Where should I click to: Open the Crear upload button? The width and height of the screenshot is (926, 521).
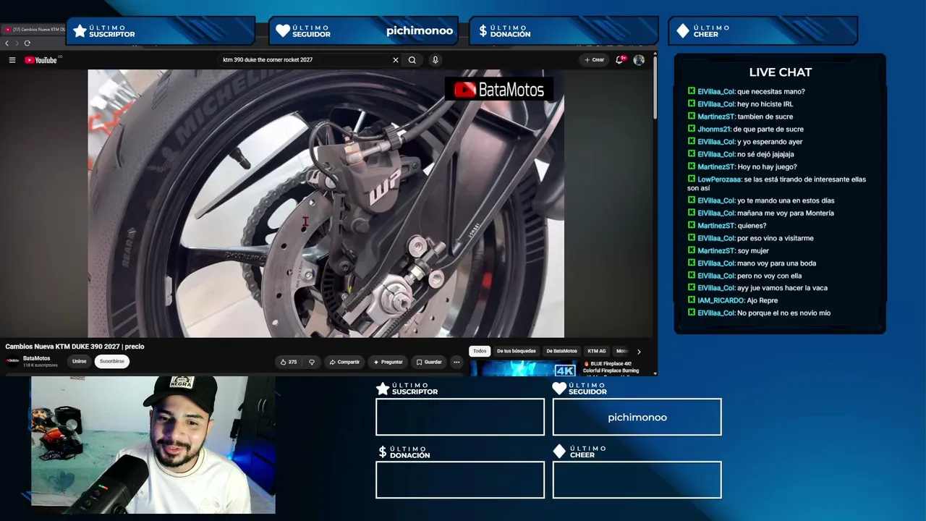pos(594,60)
